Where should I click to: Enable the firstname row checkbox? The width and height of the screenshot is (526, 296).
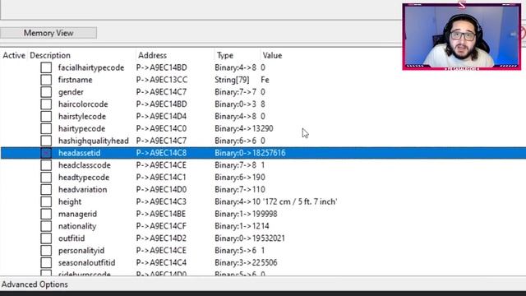point(46,80)
